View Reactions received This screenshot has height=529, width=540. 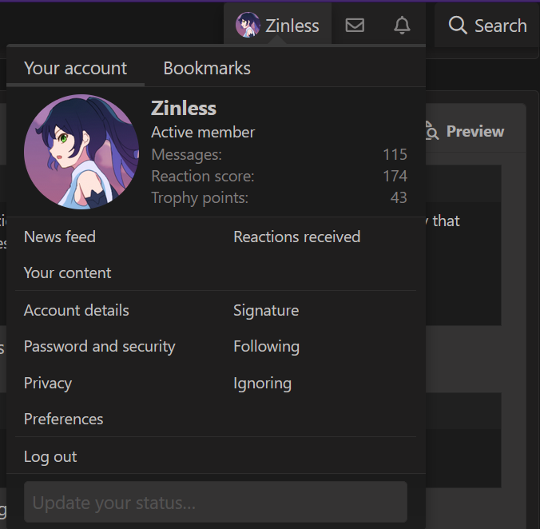pos(296,237)
